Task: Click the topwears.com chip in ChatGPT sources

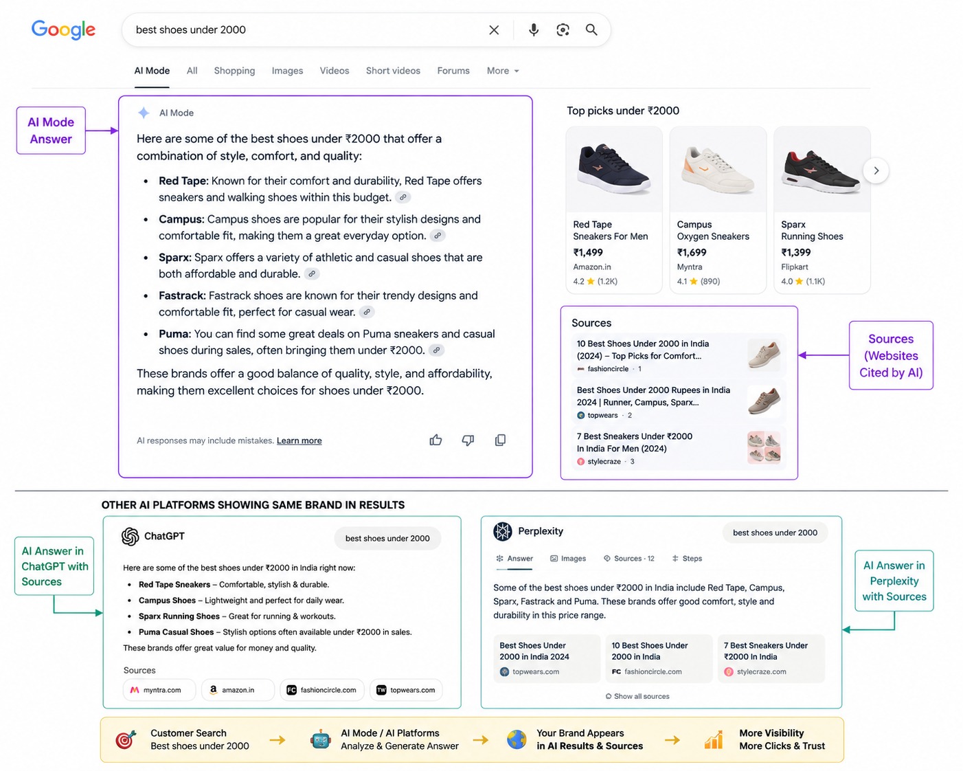Action: (406, 690)
